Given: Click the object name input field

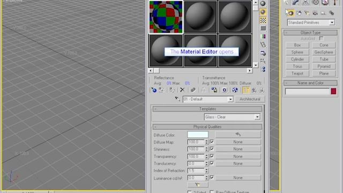Looking at the screenshot, I should [x=307, y=91].
